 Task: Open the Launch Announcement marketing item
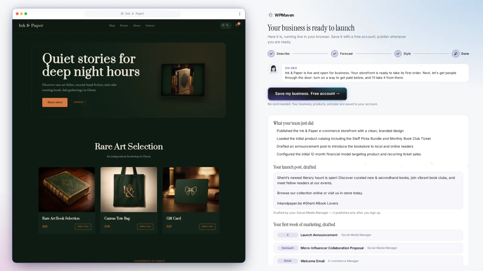tap(368, 235)
